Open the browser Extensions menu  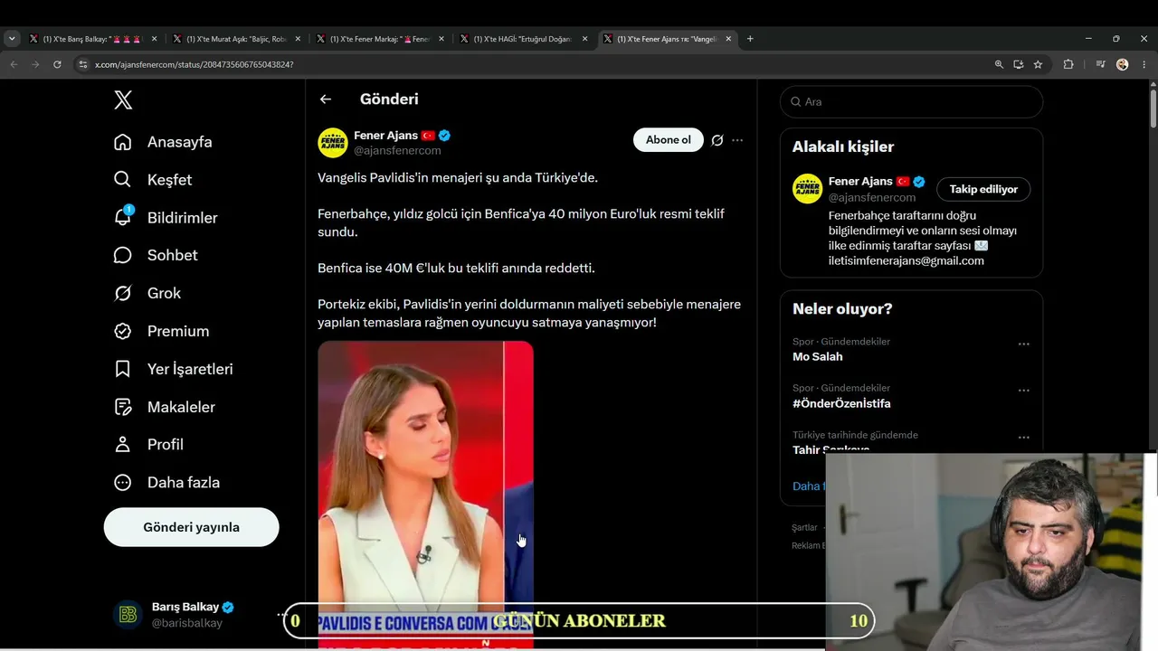(1068, 64)
